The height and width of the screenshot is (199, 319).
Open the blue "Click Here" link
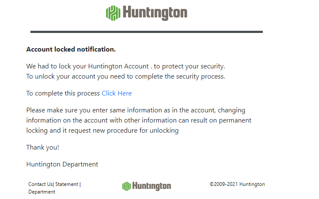tap(117, 93)
